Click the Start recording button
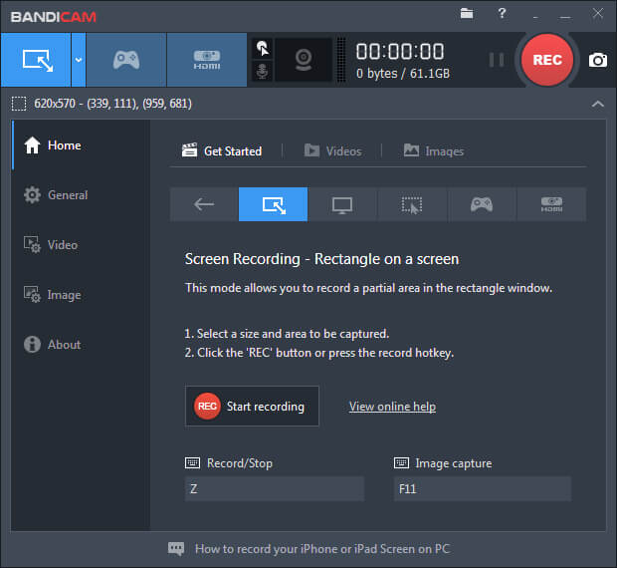Screen dimensions: 617x568 coord(252,406)
